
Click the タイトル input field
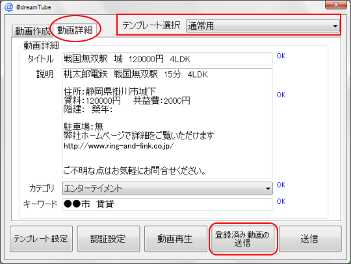click(168, 59)
